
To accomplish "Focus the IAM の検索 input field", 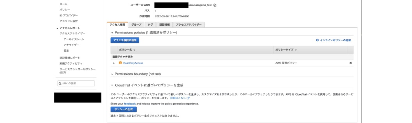I will click(x=76, y=83).
